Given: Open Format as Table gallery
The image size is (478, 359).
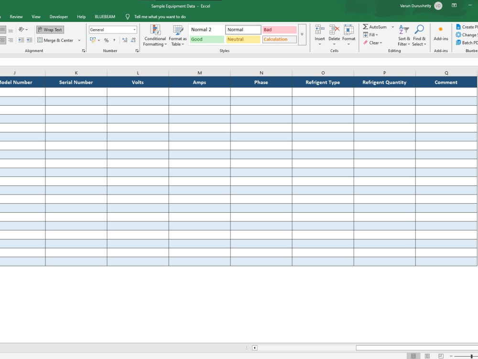Looking at the screenshot, I should coord(178,35).
